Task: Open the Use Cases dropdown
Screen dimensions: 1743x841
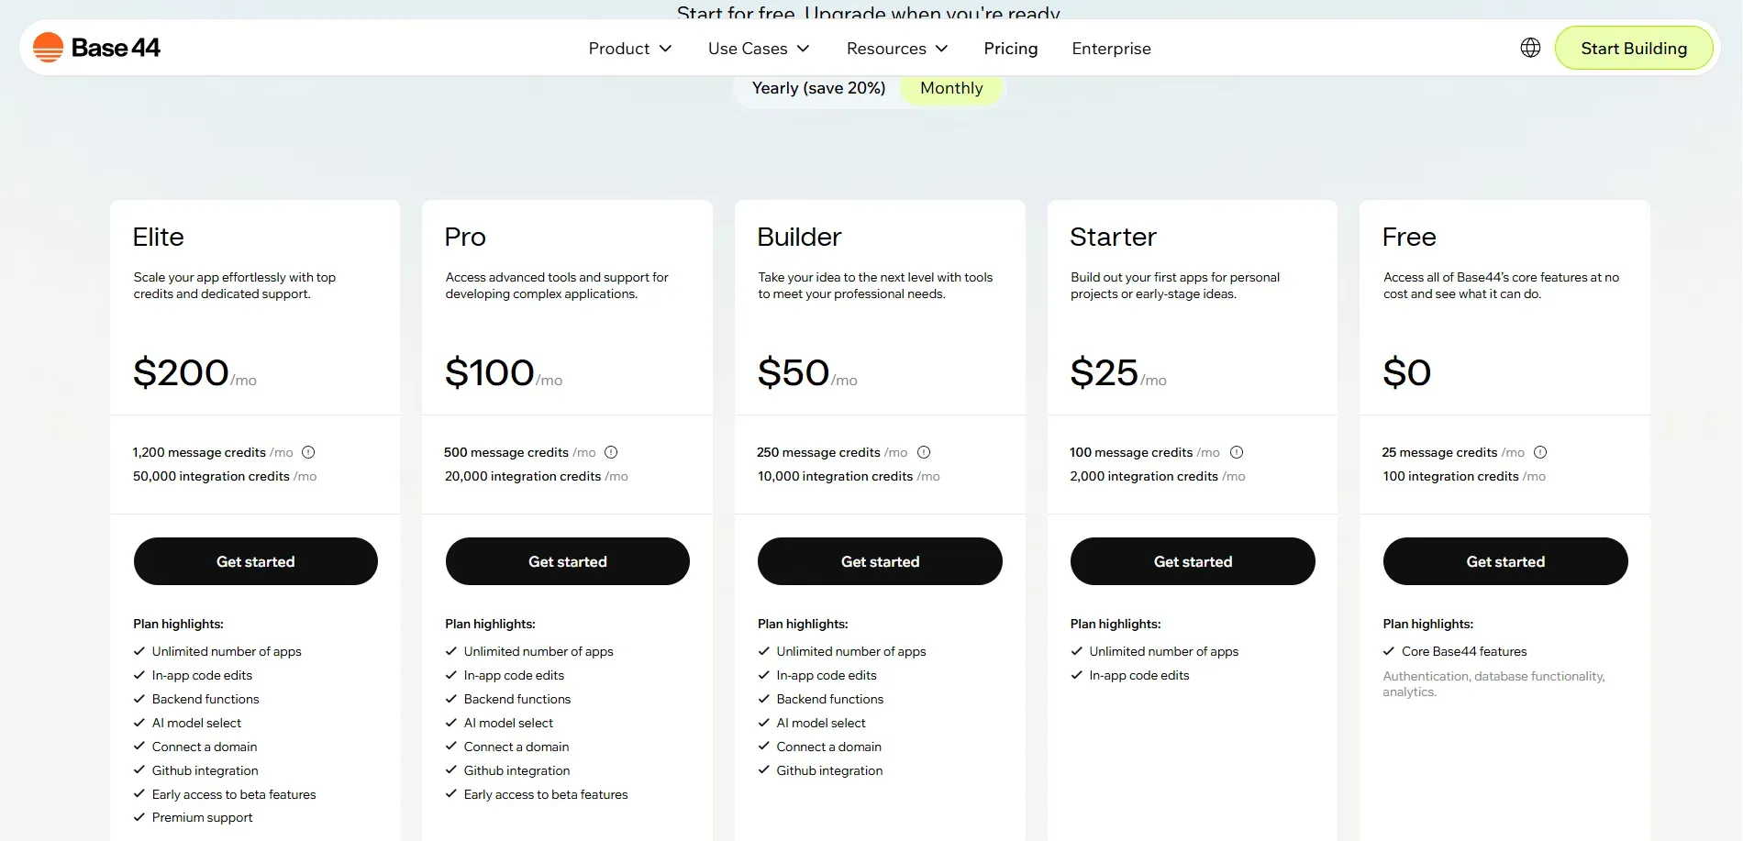Action: pyautogui.click(x=758, y=48)
